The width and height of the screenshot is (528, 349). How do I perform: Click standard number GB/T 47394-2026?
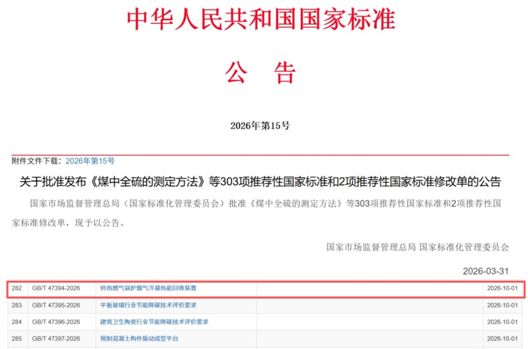(56, 288)
